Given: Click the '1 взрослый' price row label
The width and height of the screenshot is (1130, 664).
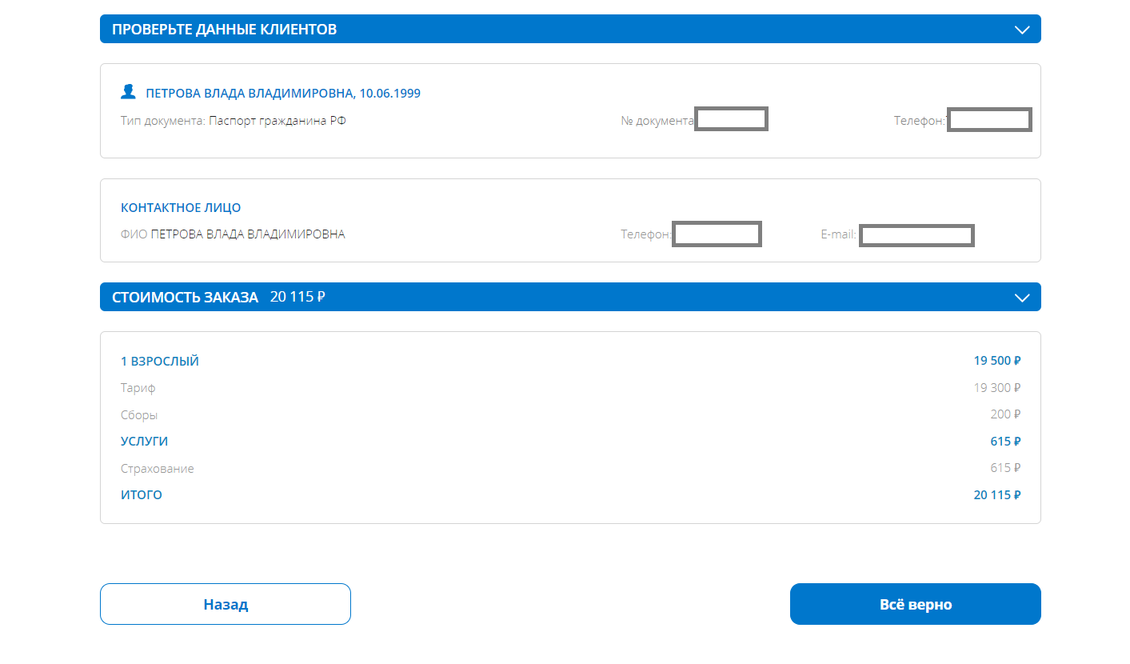Looking at the screenshot, I should [160, 362].
